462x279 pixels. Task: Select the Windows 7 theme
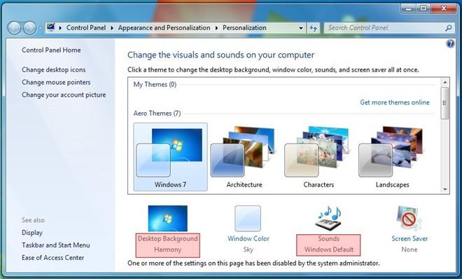170,157
